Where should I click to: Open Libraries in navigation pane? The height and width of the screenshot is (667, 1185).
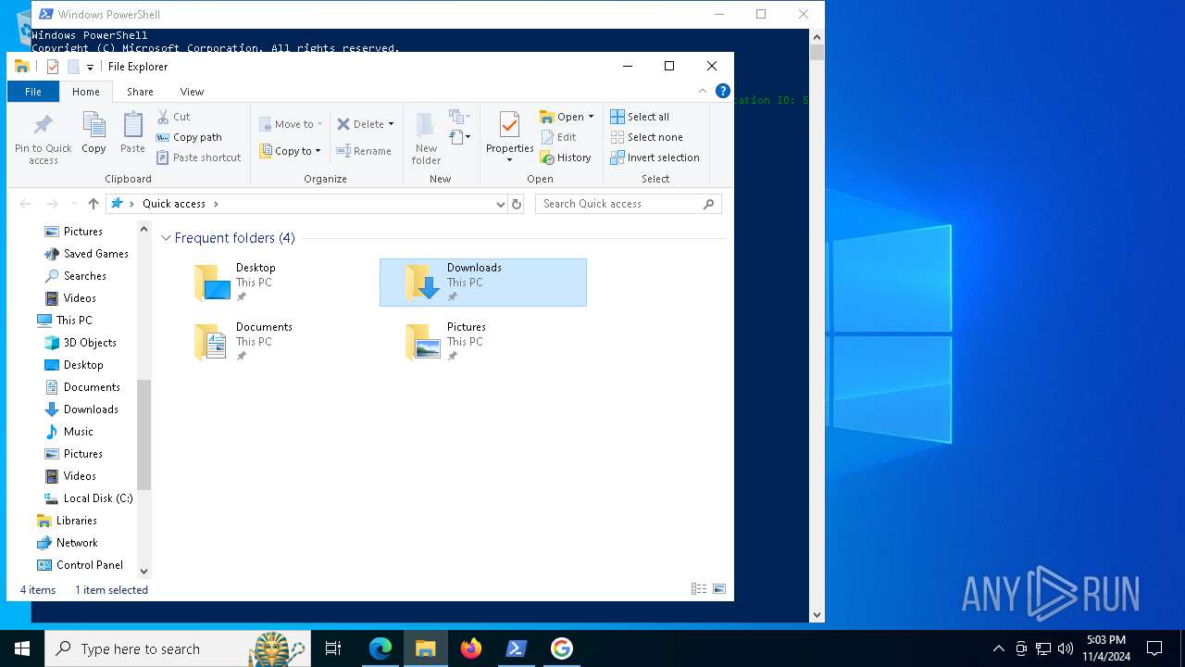coord(76,521)
